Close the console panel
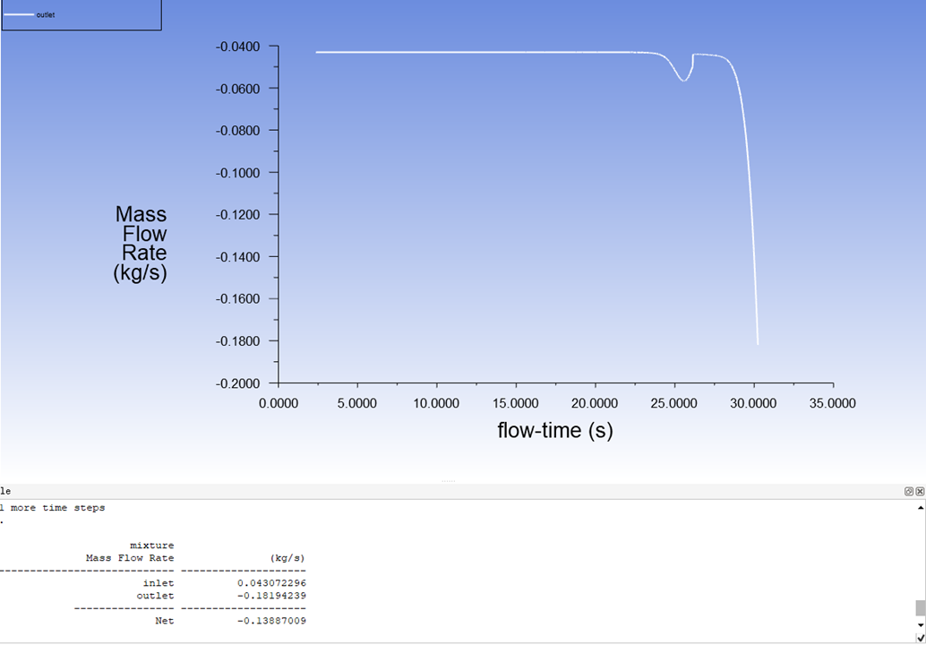 [x=920, y=491]
